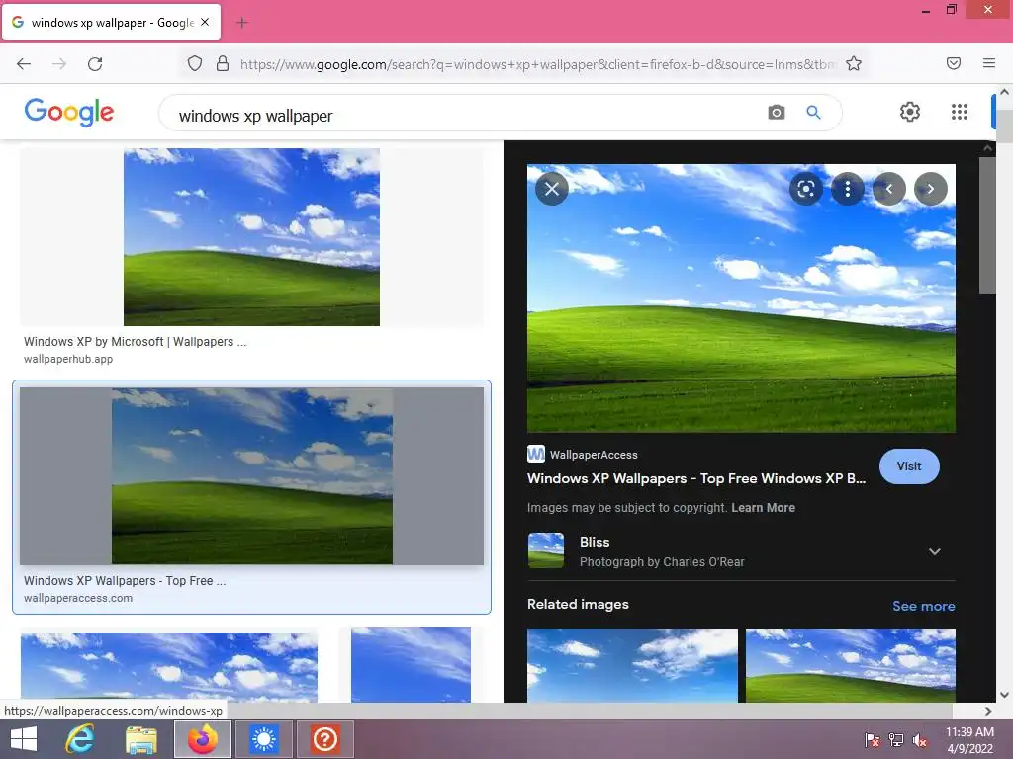Image resolution: width=1013 pixels, height=759 pixels.
Task: Close the image preview panel
Action: (x=552, y=189)
